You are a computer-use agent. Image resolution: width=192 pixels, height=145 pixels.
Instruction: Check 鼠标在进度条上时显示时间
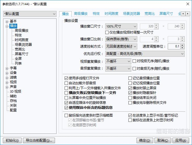(x=130, y=120)
